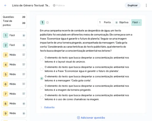Select the answer about imagem da torneira pingando

(42, 88)
